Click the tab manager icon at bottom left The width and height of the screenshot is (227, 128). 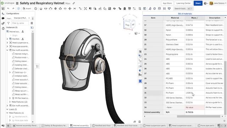point(3,126)
